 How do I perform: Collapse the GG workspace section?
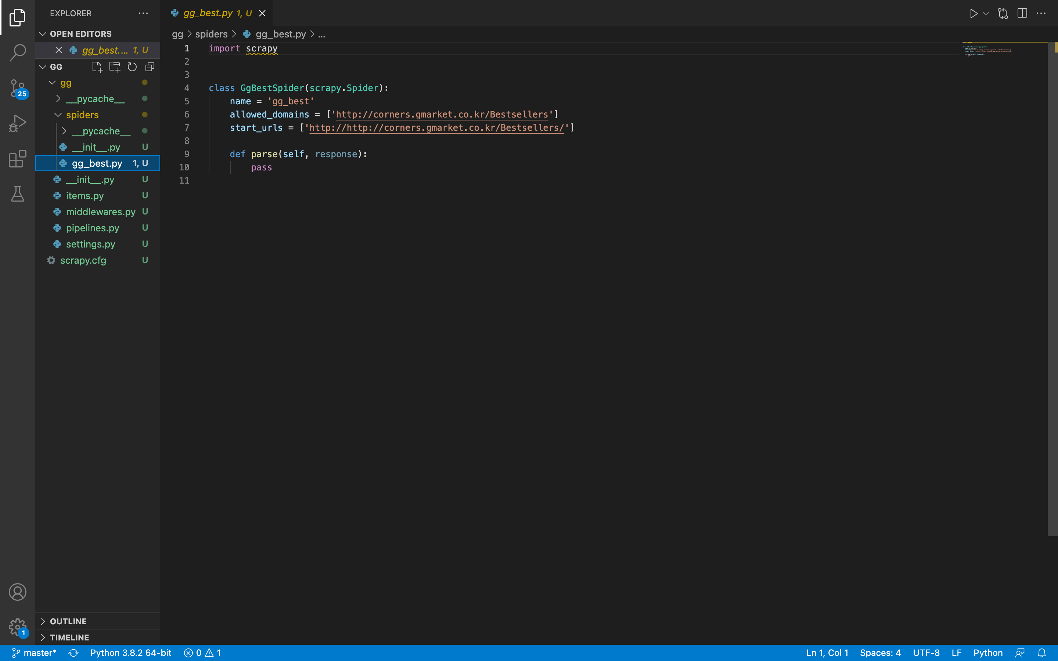click(x=56, y=67)
